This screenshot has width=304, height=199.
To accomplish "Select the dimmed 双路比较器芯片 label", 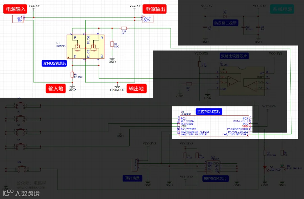I will pos(234,56).
